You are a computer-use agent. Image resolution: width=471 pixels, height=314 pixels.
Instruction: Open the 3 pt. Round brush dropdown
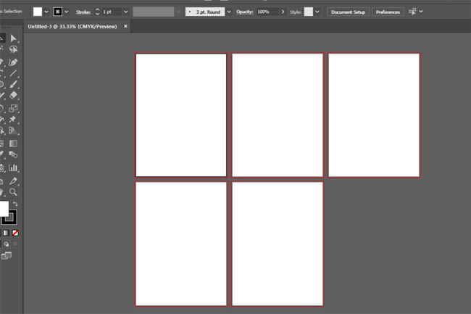pos(229,12)
